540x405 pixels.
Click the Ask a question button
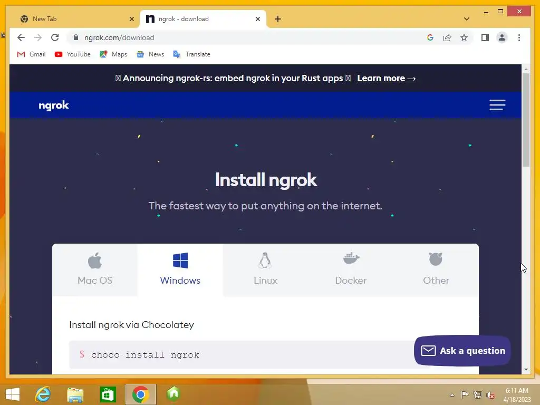point(462,351)
